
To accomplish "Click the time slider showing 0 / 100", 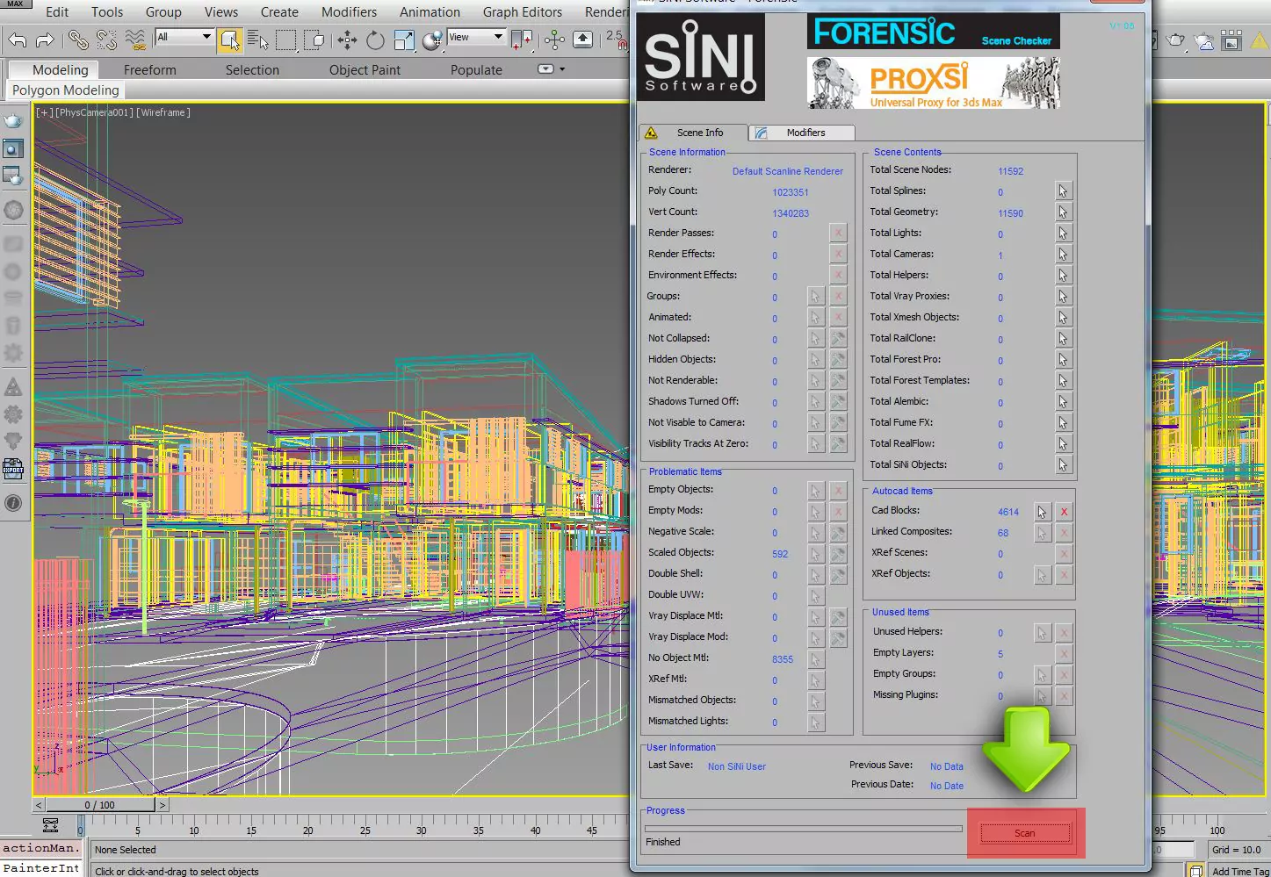I will (x=100, y=805).
